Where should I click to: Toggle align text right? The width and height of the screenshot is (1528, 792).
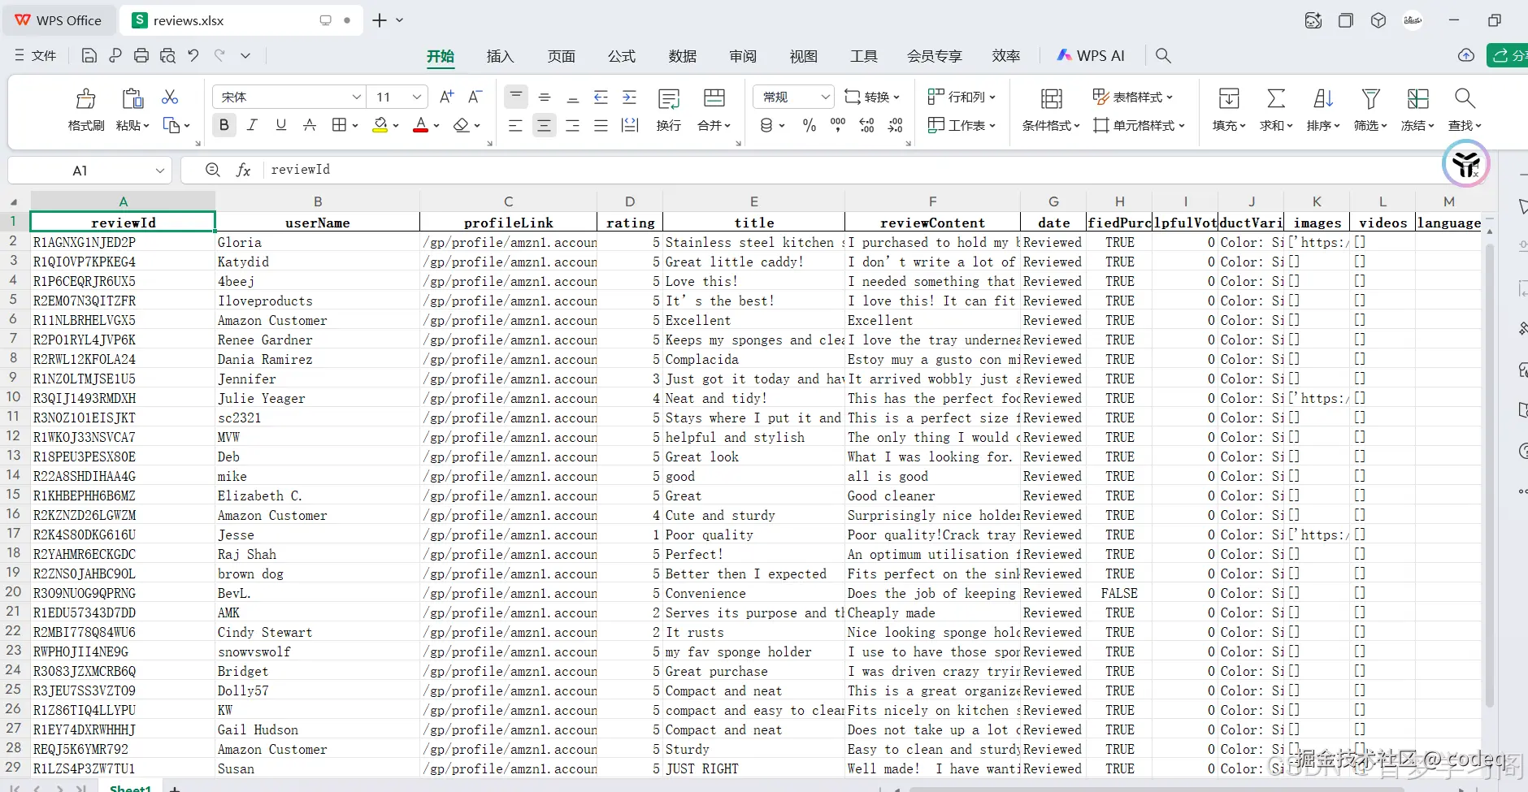click(573, 125)
